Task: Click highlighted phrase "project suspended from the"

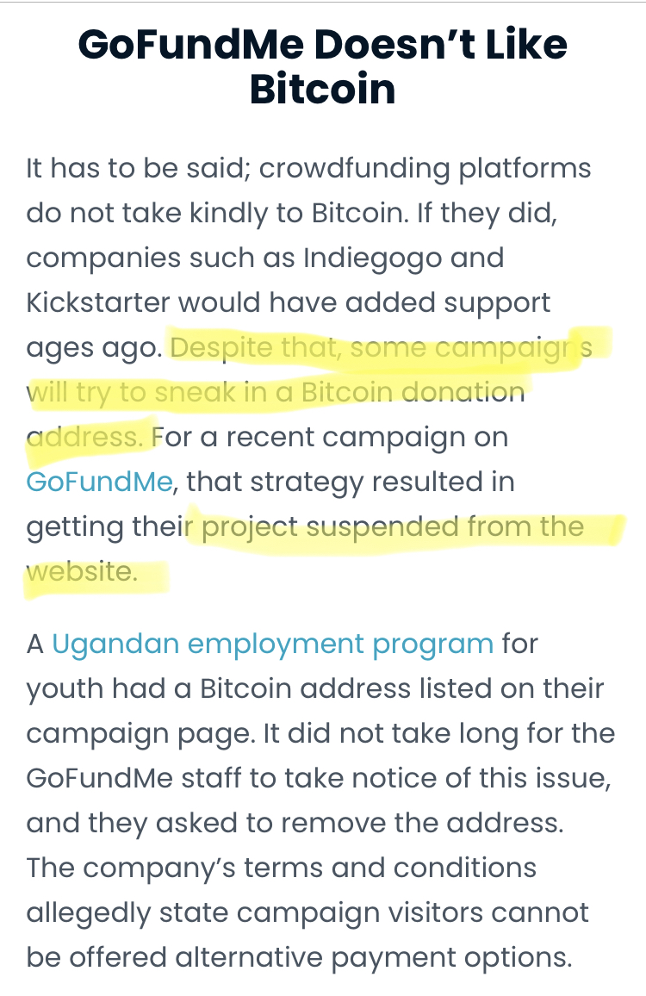Action: tap(393, 527)
